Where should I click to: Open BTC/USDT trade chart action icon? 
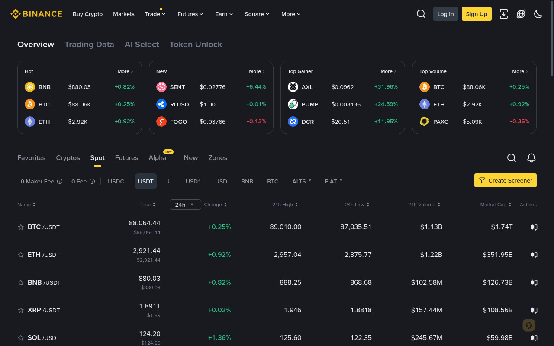click(534, 227)
